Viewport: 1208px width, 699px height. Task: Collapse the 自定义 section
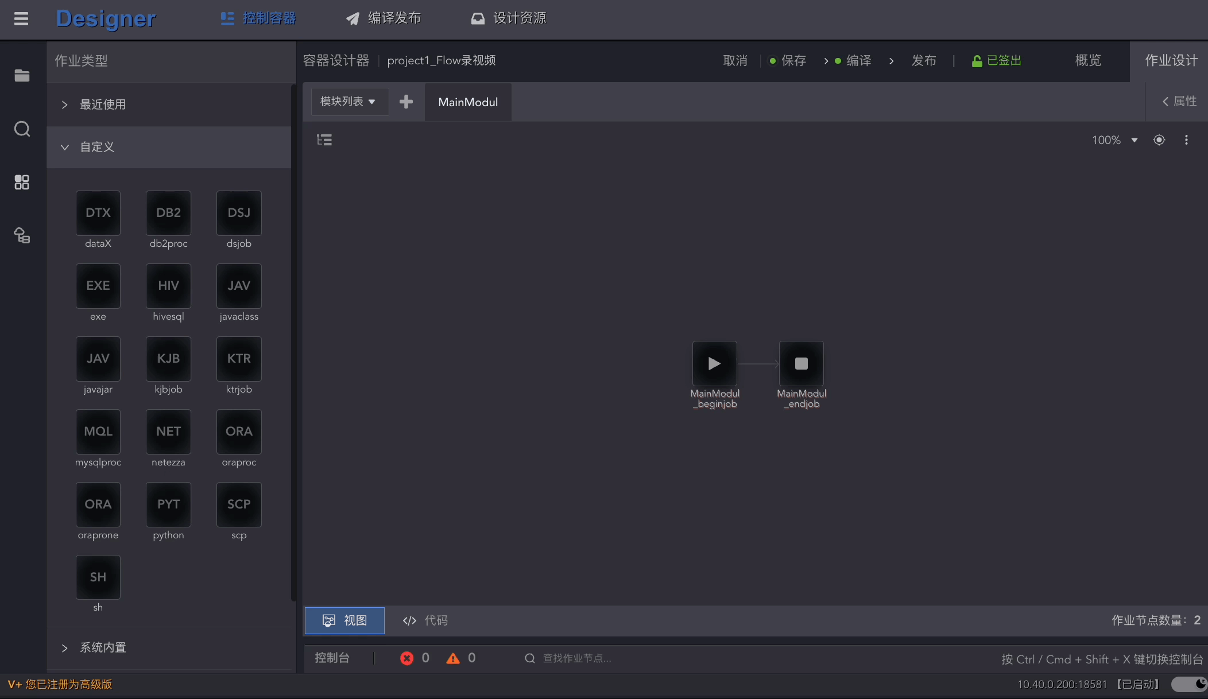pyautogui.click(x=169, y=147)
